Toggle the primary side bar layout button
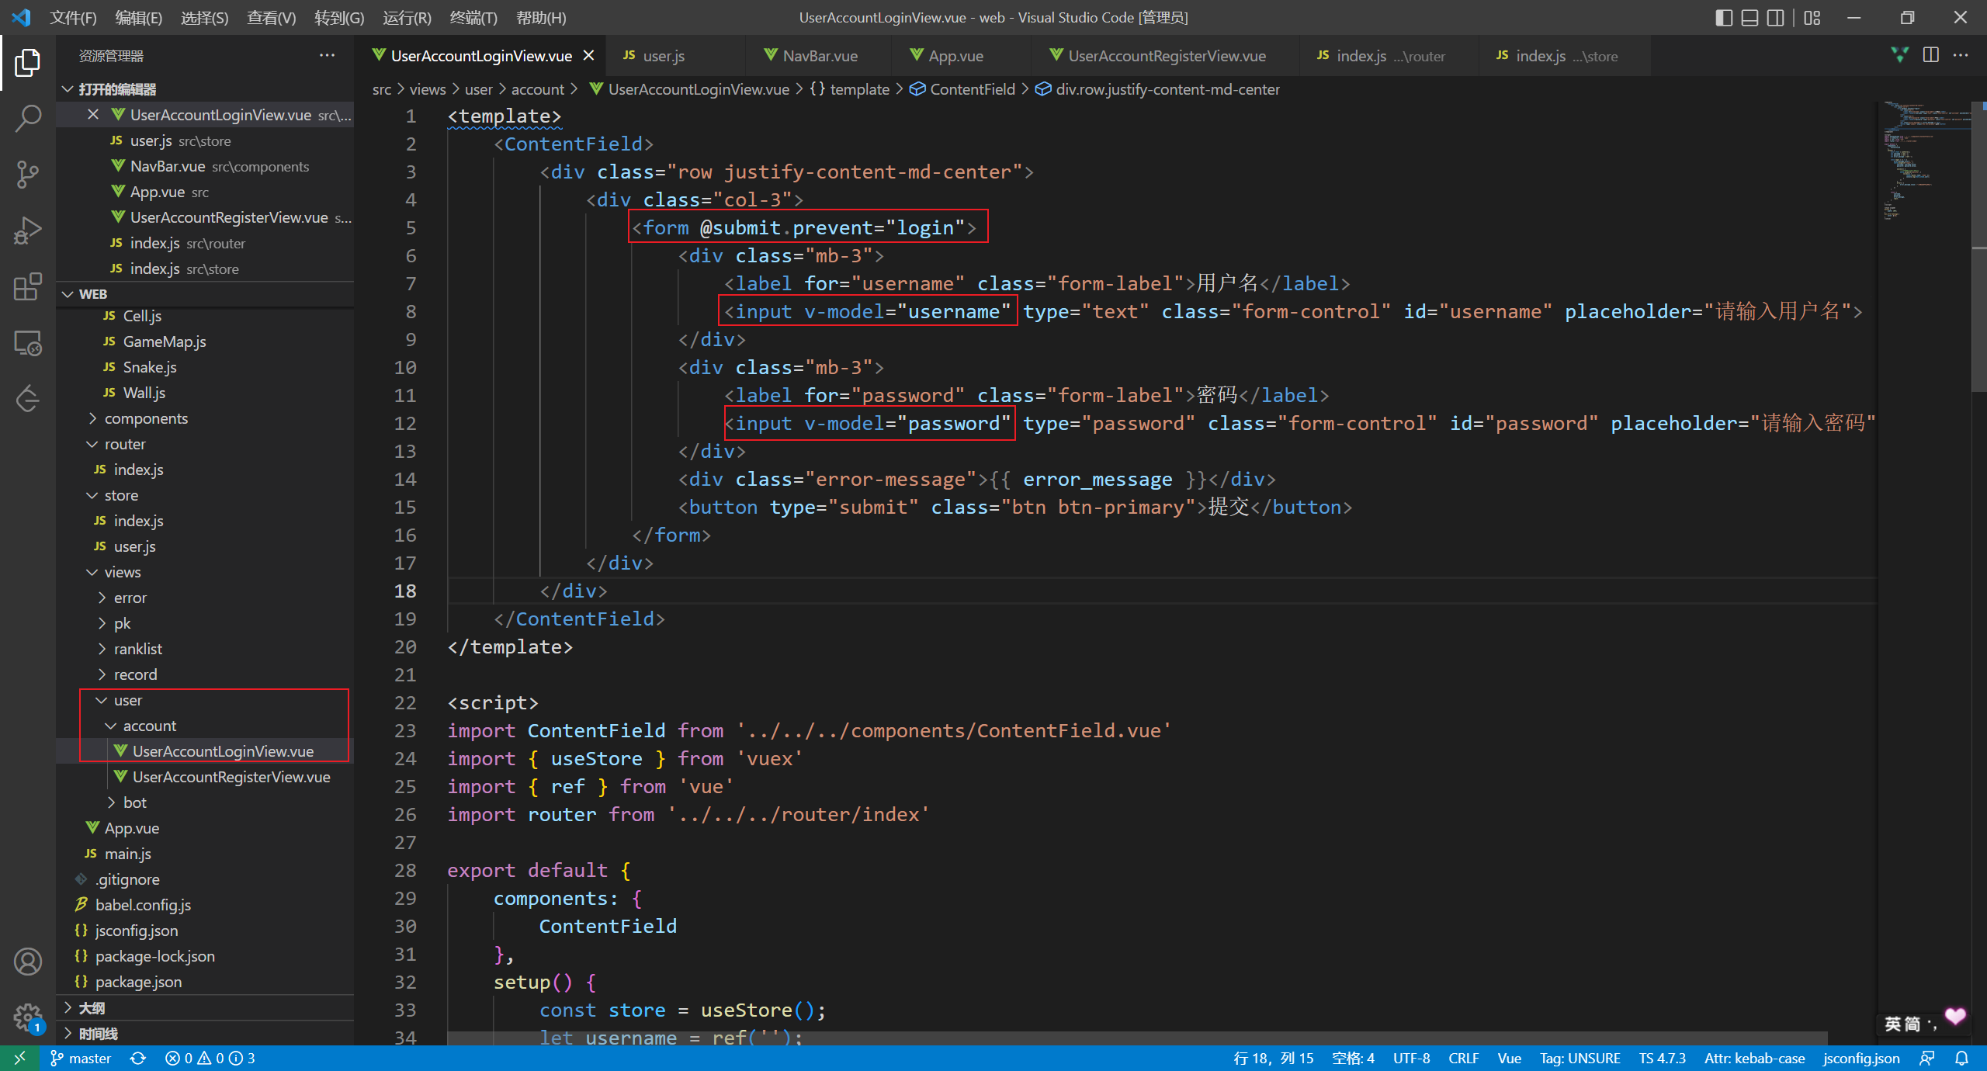Screen dimensions: 1987x1071 pos(1723,18)
